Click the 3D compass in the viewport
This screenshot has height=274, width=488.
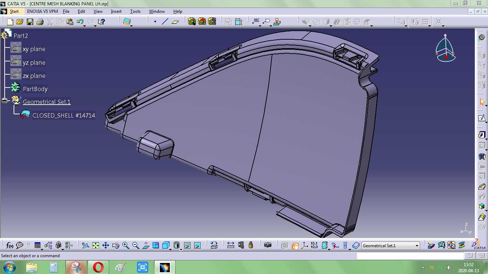[445, 48]
